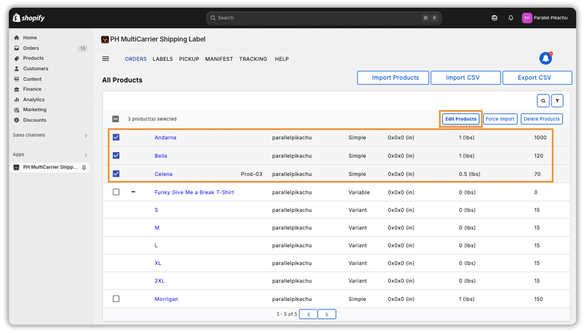Open the hamburger menu icon
Image resolution: width=585 pixels, height=333 pixels.
click(x=105, y=59)
